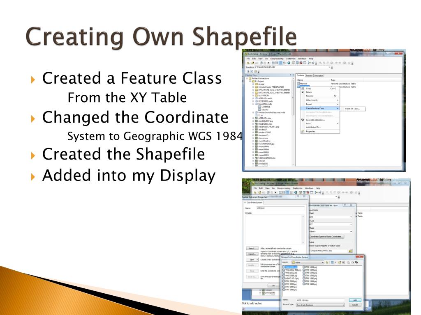The image size is (421, 315).
Task: Choose Load in the context menu
Action: pyautogui.click(x=320, y=123)
